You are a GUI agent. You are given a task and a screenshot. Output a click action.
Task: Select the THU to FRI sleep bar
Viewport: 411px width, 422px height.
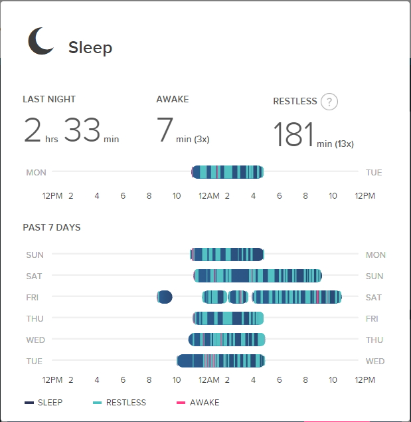click(228, 318)
